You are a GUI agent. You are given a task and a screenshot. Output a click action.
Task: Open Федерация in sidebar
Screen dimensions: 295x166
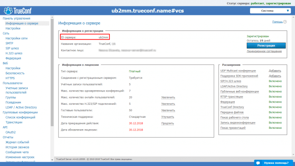(x=13, y=58)
